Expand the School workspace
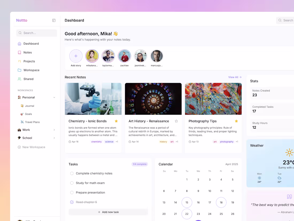Viewport: 294px width, 221px height. pyautogui.click(x=54, y=138)
